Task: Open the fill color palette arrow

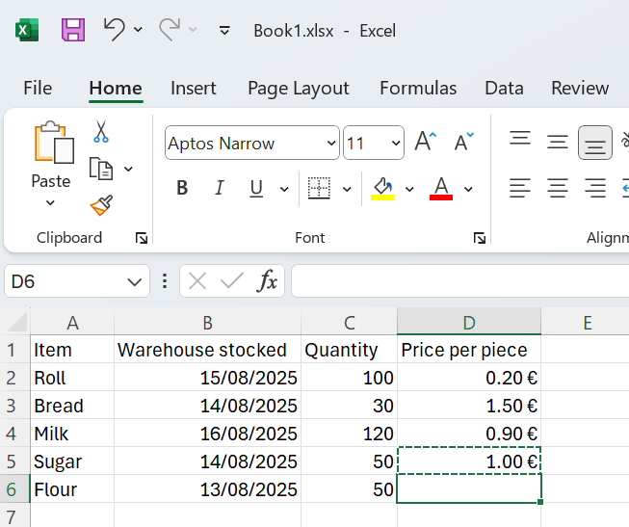Action: [409, 189]
